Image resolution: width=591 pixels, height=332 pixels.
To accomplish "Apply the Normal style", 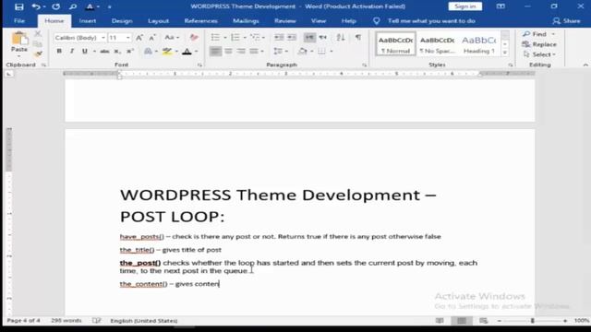I will pyautogui.click(x=395, y=44).
